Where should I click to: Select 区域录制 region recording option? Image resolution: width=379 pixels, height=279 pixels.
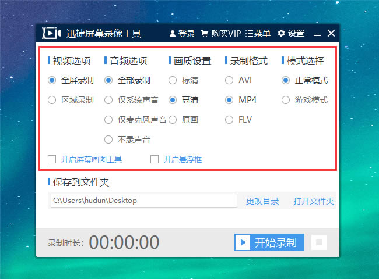pos(52,100)
